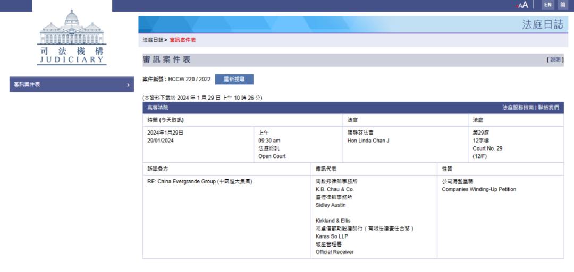Viewport: 574px width, 272px height.
Task: Click 2024年1月29日 date text
Action: [165, 133]
